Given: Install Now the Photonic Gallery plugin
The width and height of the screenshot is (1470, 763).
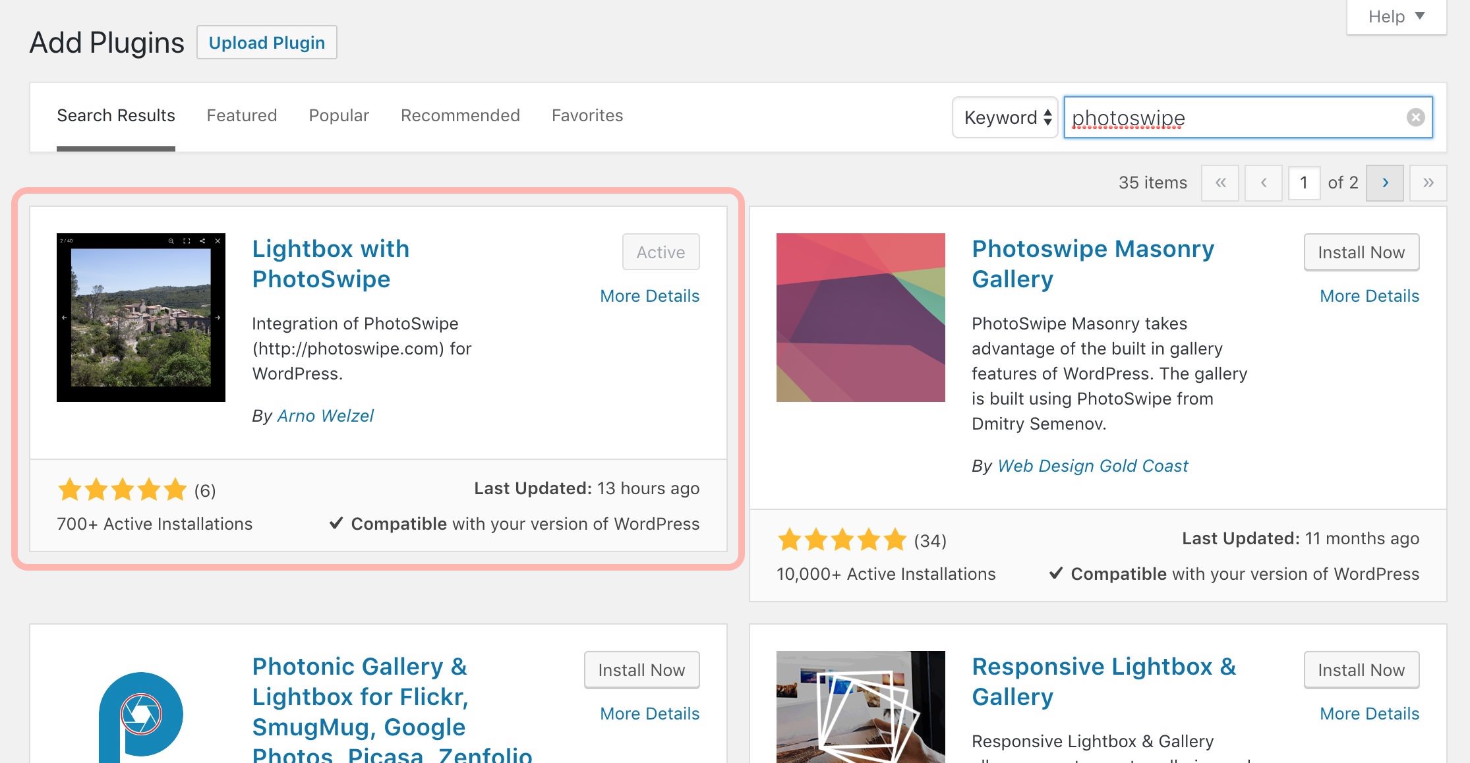Looking at the screenshot, I should click(x=641, y=669).
